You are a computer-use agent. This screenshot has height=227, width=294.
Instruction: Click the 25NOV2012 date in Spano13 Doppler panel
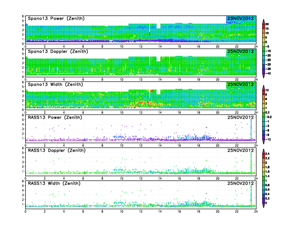[x=241, y=52]
